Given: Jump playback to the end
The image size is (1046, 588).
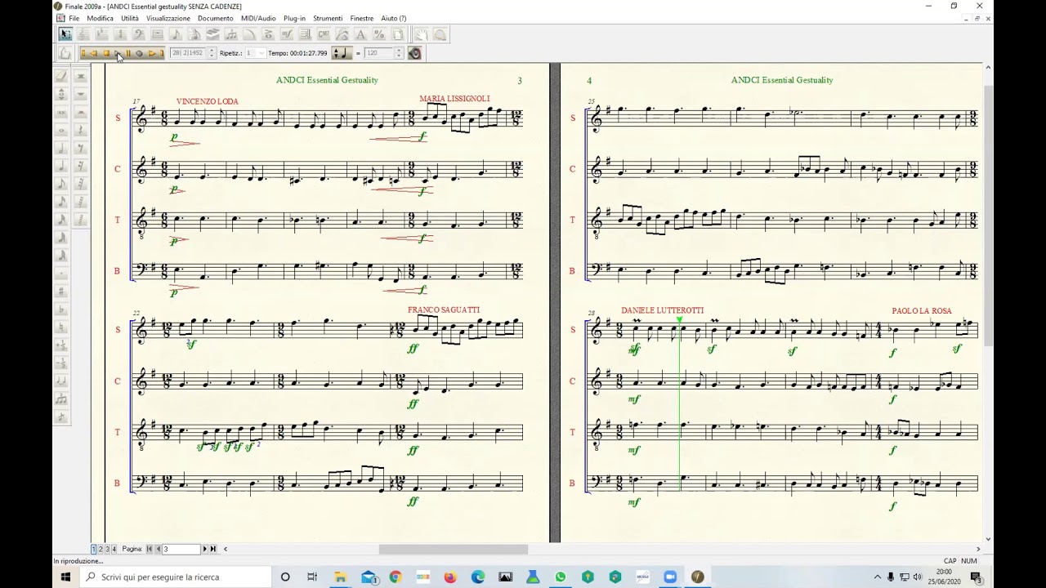Looking at the screenshot, I should (162, 53).
